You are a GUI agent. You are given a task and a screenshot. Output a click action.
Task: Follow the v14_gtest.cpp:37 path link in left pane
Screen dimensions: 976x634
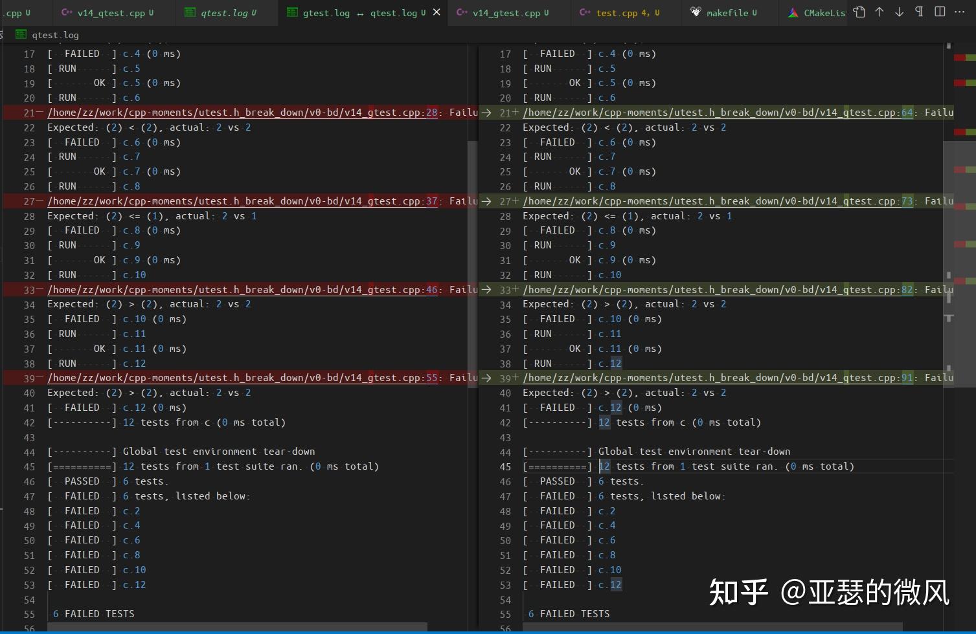pyautogui.click(x=242, y=201)
